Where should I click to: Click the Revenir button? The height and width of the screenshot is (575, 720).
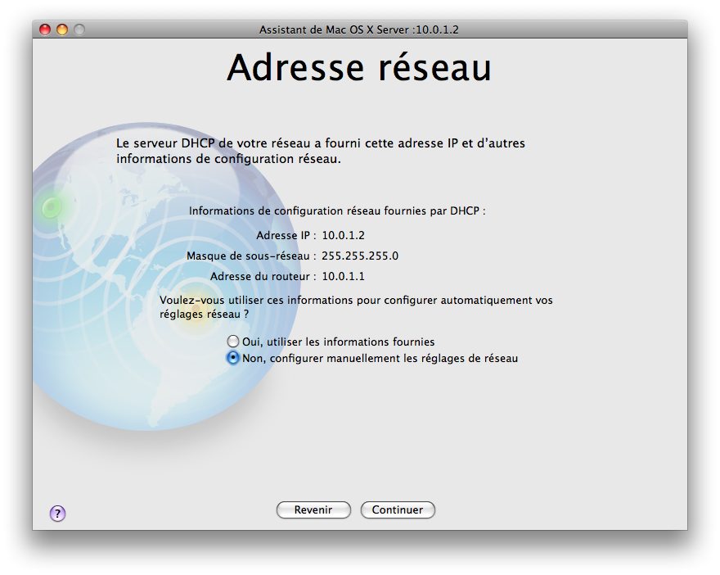coord(313,509)
